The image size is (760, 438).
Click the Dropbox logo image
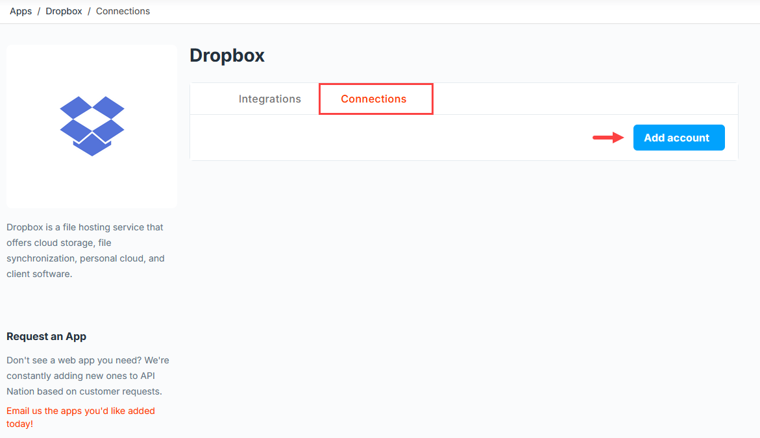[x=92, y=126]
